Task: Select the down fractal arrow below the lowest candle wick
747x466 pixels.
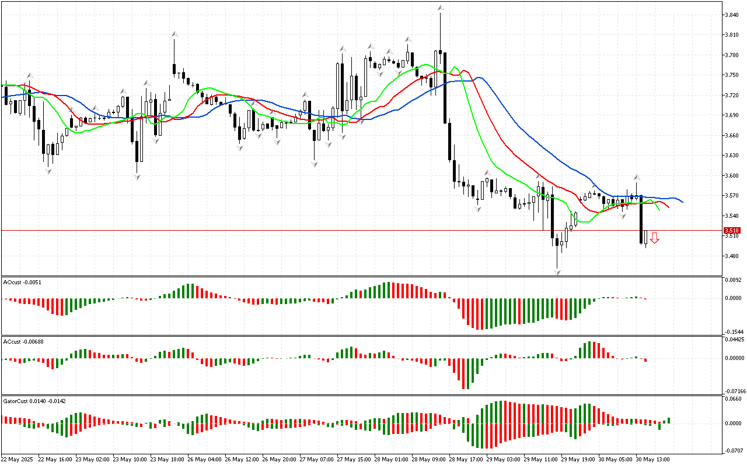Action: 557,272
